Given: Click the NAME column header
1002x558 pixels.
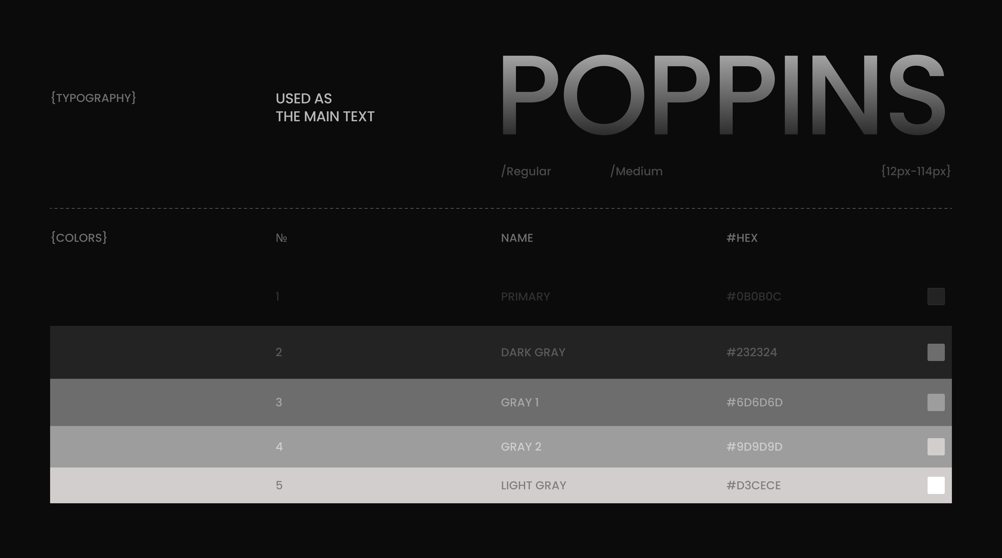Looking at the screenshot, I should click(517, 238).
